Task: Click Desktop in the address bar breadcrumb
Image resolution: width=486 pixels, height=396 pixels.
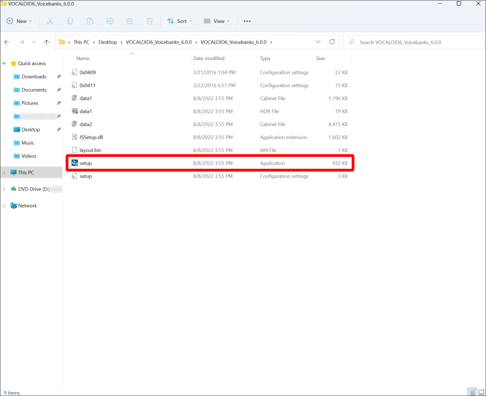Action: click(x=107, y=42)
